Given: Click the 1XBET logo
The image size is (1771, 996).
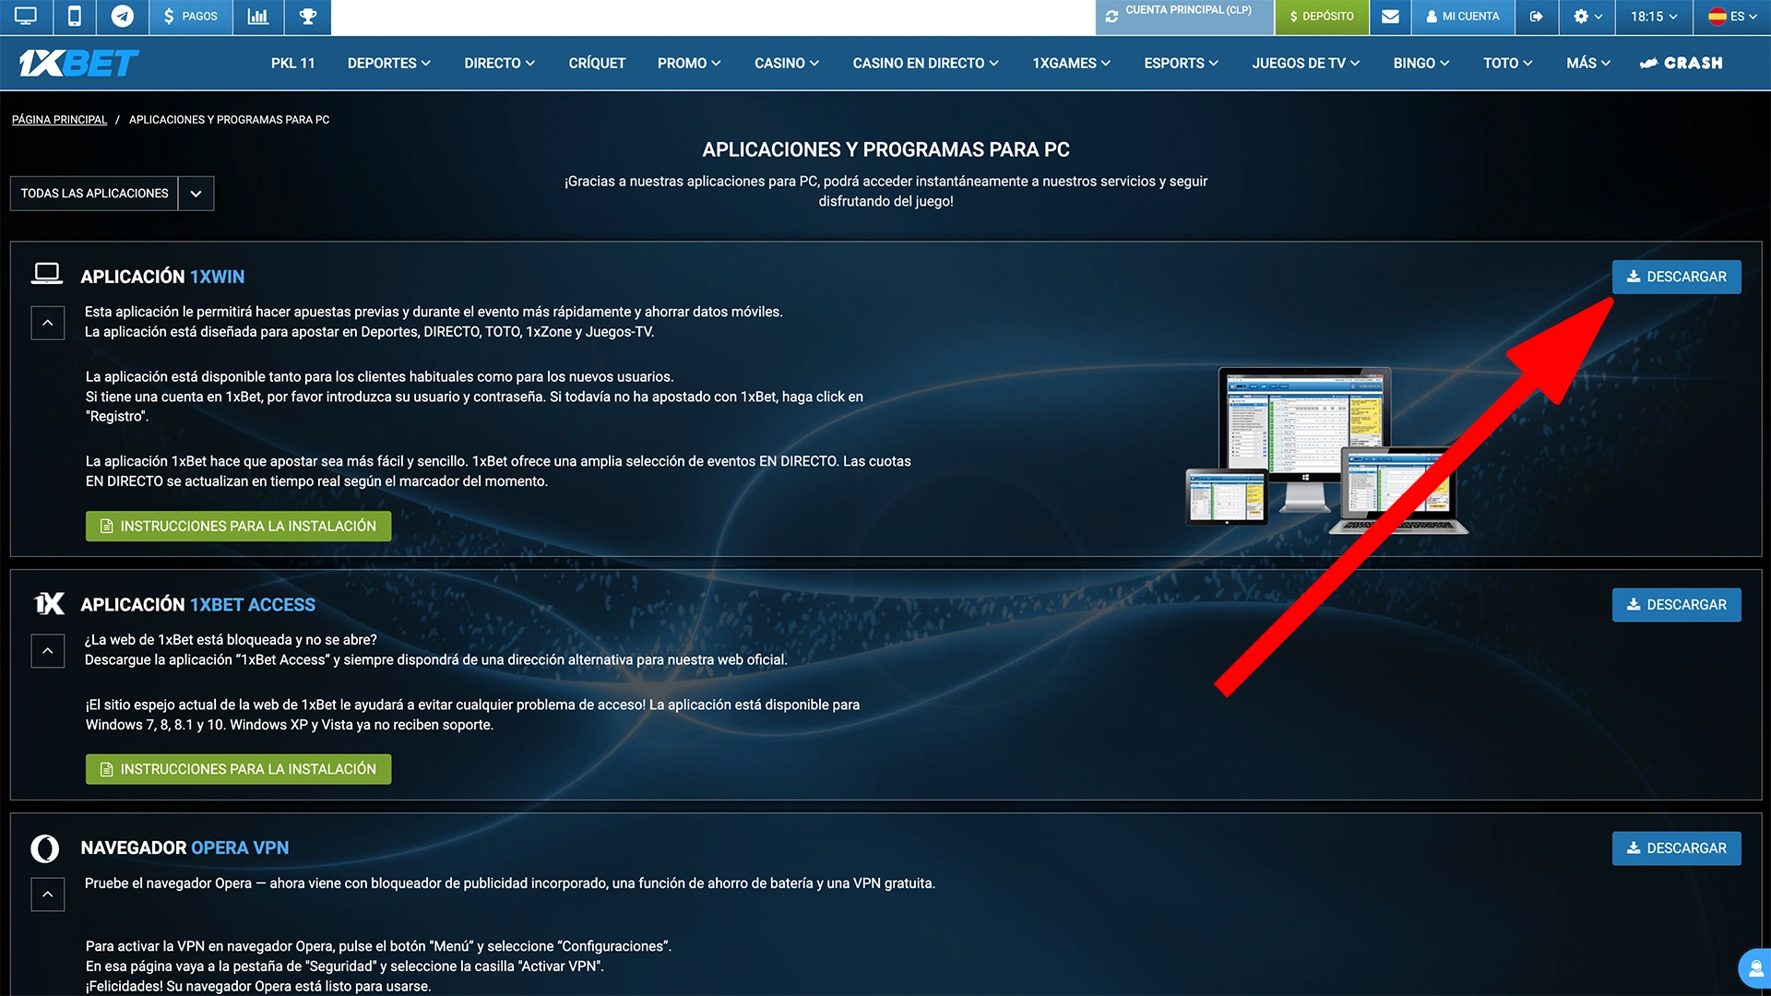Looking at the screenshot, I should point(78,63).
